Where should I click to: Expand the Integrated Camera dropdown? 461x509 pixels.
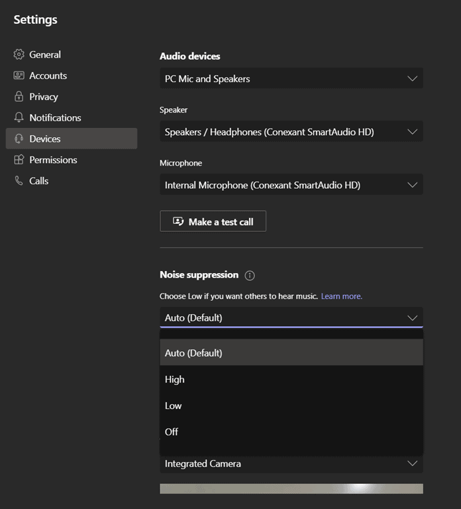(x=291, y=464)
